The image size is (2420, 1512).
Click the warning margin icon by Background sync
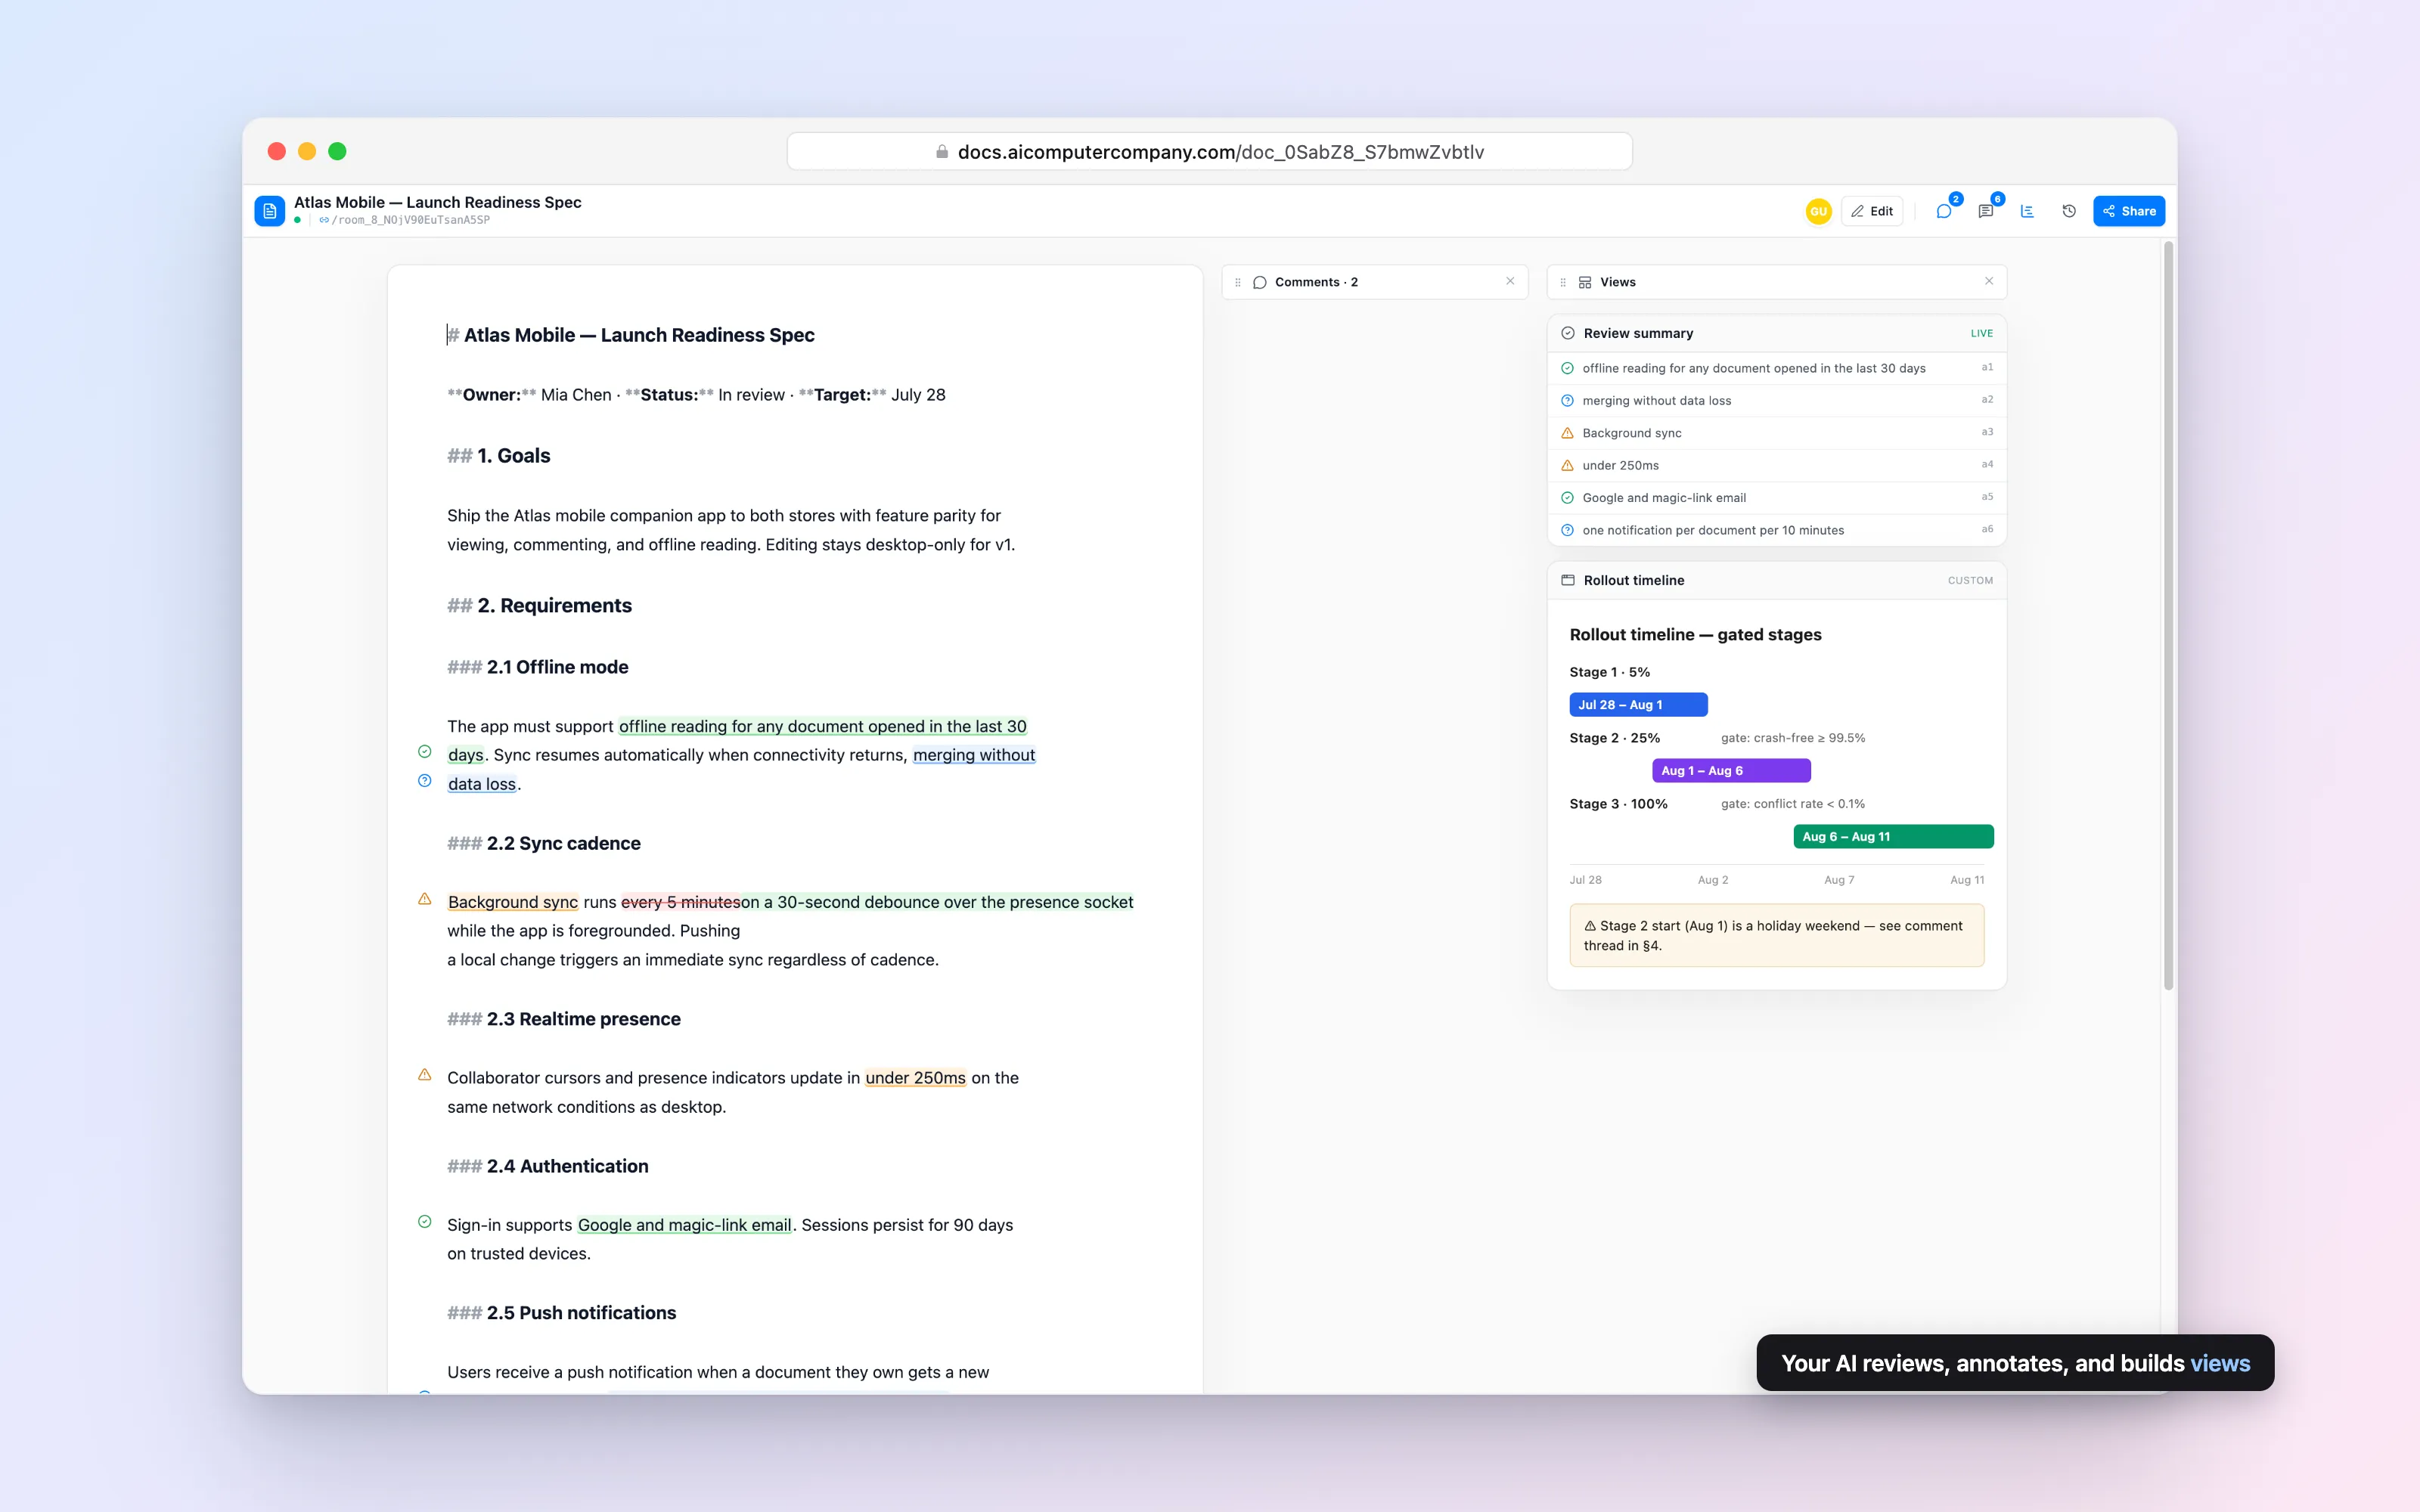(x=425, y=899)
